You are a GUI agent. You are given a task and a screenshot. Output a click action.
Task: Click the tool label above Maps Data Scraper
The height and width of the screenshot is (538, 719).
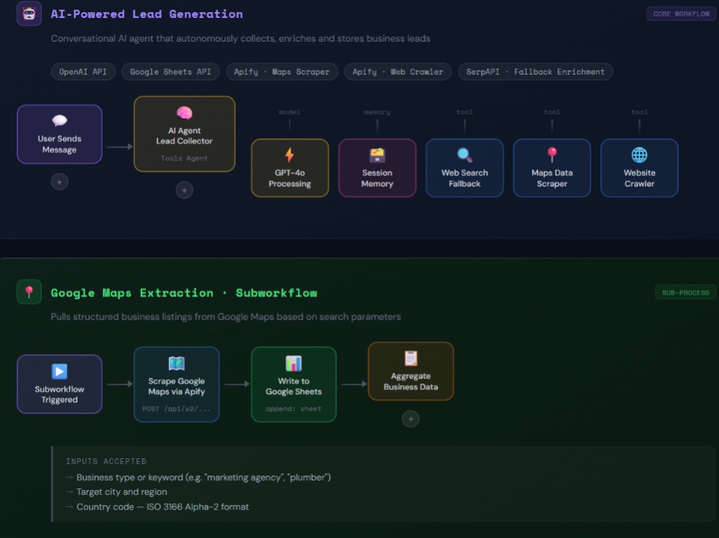click(x=552, y=112)
